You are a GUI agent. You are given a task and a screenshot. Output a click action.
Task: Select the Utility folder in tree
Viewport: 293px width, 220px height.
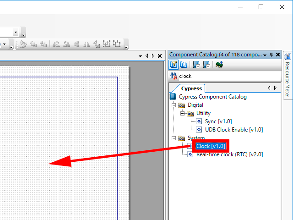203,113
